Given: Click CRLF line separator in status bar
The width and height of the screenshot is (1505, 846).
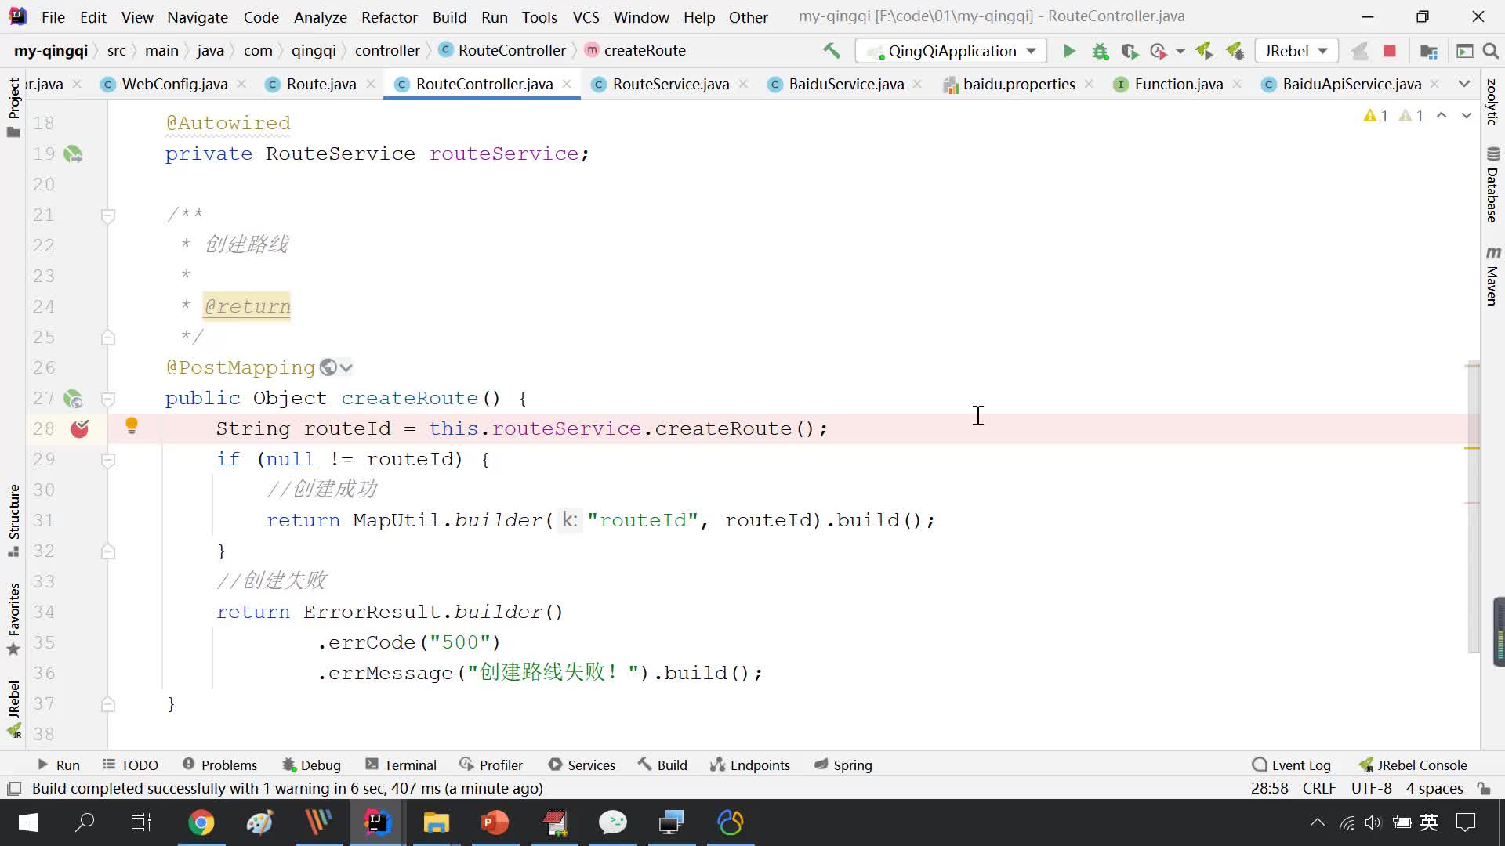Looking at the screenshot, I should click(x=1319, y=789).
